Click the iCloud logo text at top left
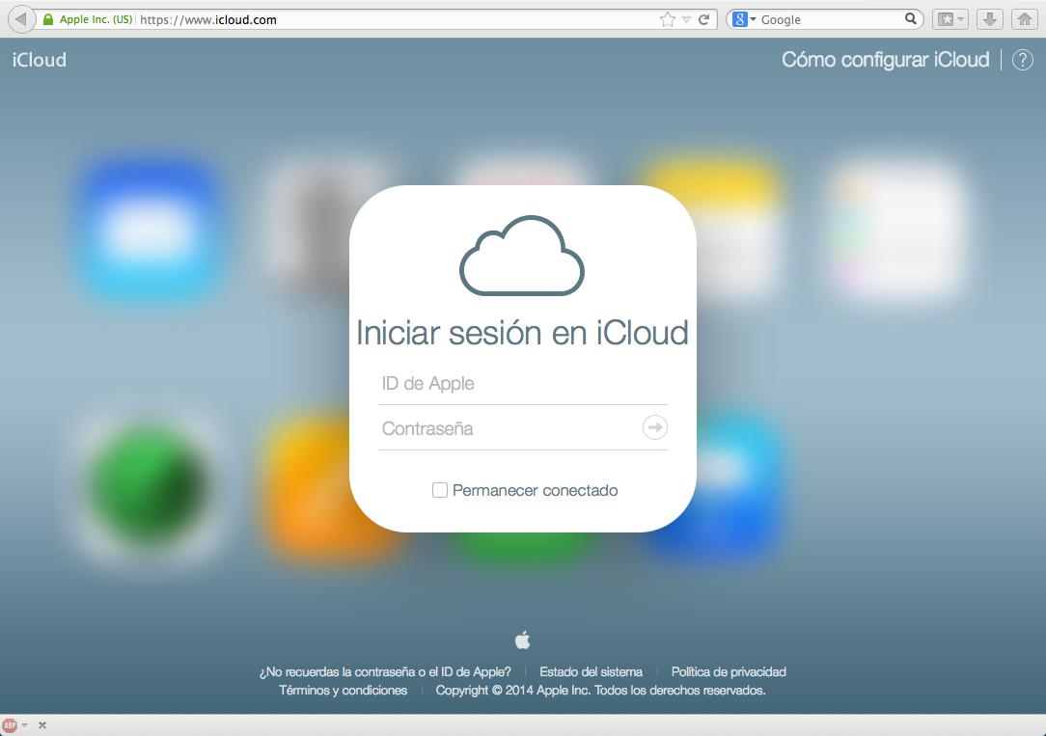The image size is (1046, 736). pos(40,60)
